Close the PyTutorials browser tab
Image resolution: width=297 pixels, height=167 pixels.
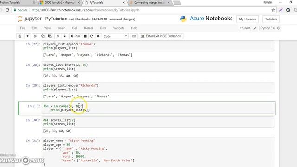pyautogui.click(x=123, y=3)
